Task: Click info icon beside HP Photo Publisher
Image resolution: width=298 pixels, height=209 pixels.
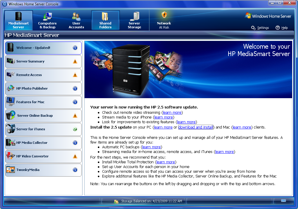Action: (x=75, y=88)
